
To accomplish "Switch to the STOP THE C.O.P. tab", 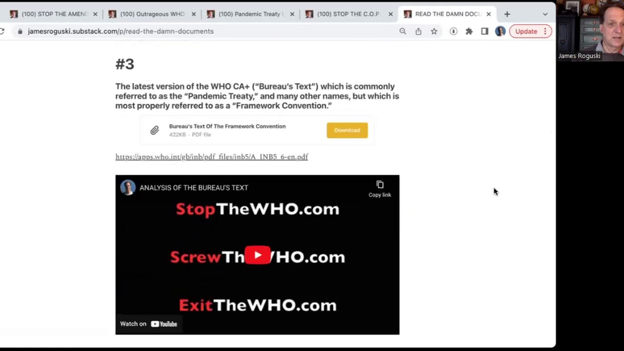I will [349, 14].
